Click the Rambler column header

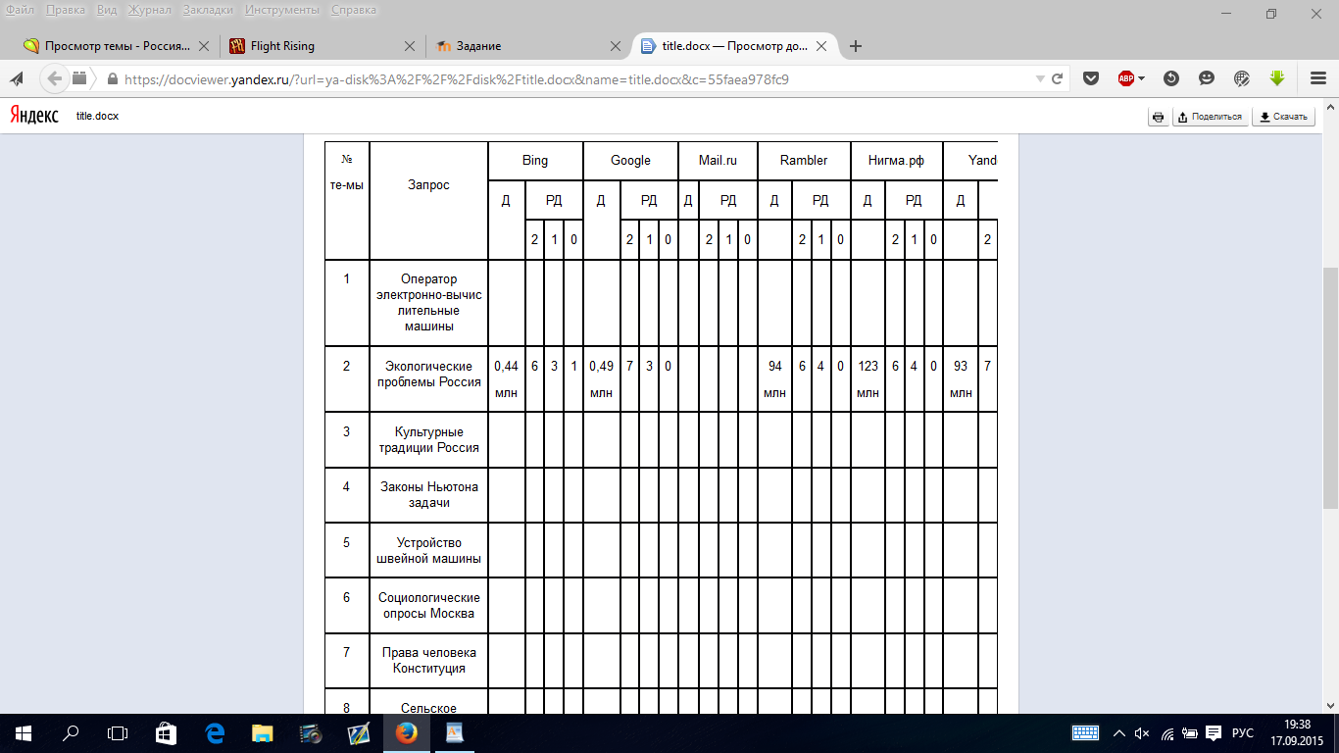(804, 160)
